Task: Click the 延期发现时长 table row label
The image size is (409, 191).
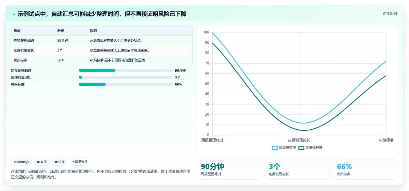Action: tap(24, 50)
